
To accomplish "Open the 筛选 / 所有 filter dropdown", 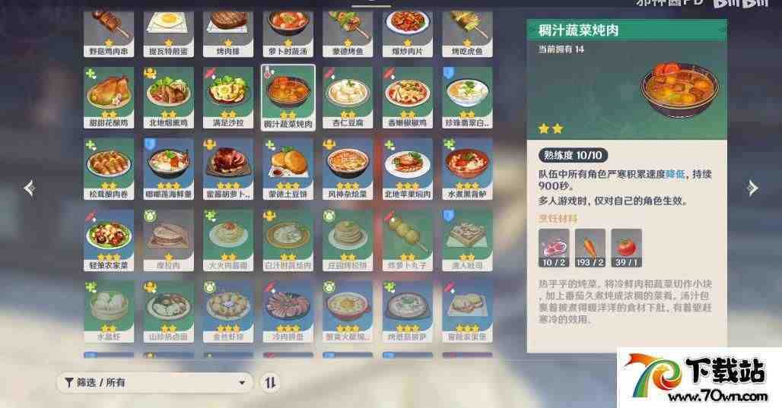I will tap(154, 383).
